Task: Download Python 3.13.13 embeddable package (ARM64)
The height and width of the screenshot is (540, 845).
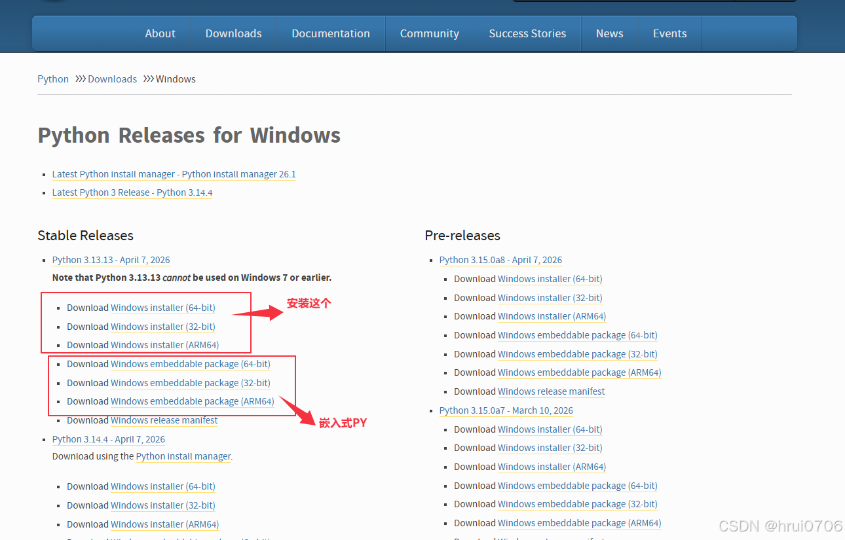Action: pos(193,401)
